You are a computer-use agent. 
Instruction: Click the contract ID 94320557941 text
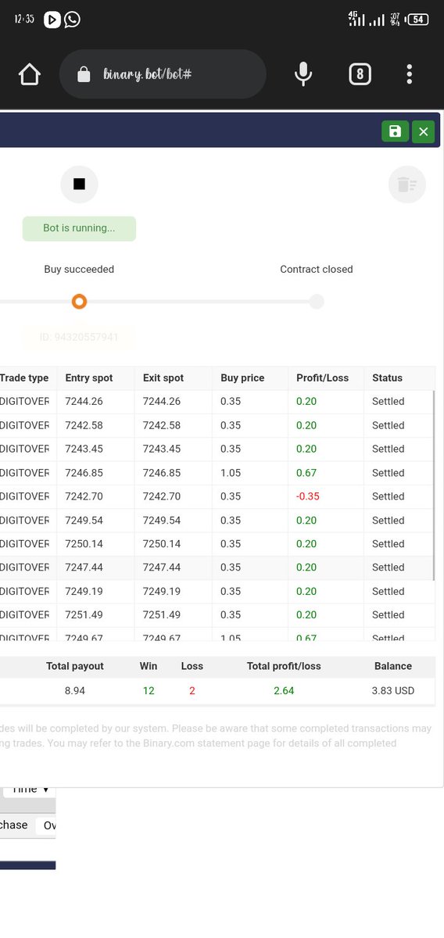79,338
